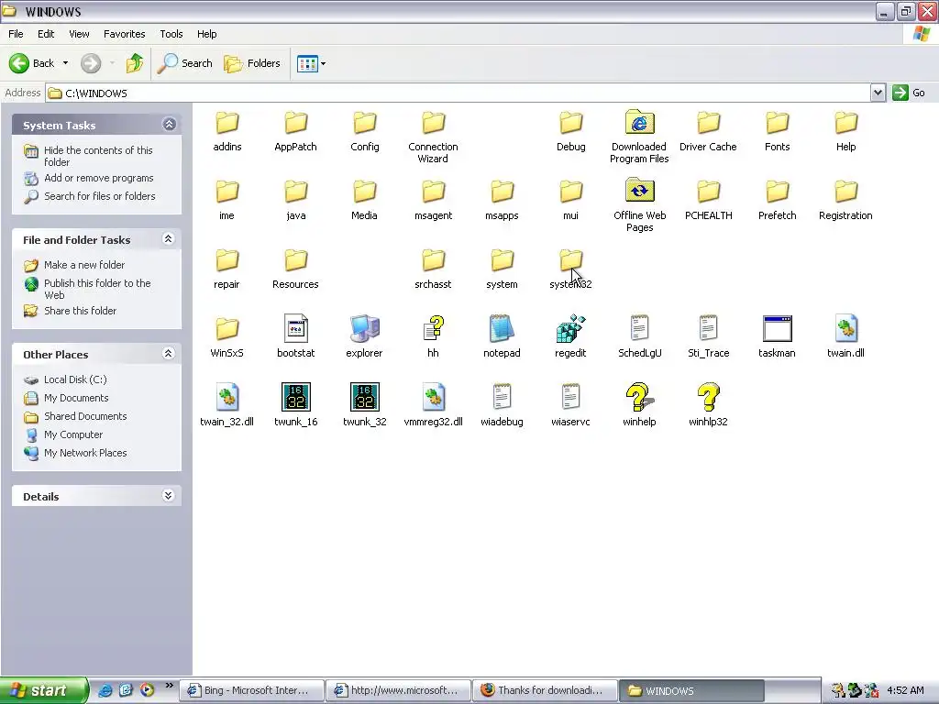Click Add or remove programs link

point(99,178)
